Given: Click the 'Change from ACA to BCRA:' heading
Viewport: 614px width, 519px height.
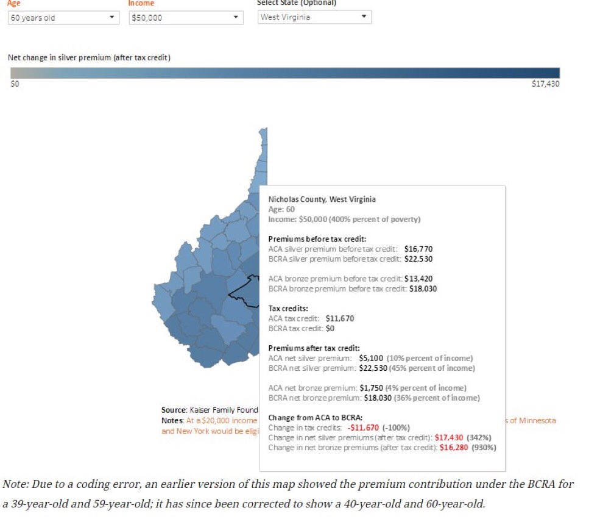Looking at the screenshot, I should [x=316, y=418].
